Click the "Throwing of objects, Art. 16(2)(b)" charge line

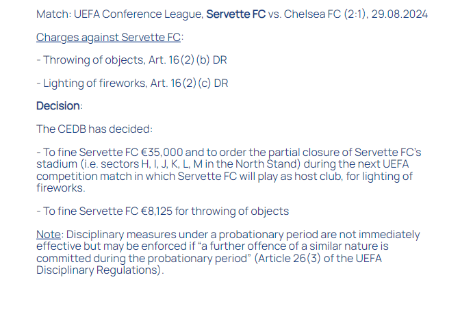131,60
